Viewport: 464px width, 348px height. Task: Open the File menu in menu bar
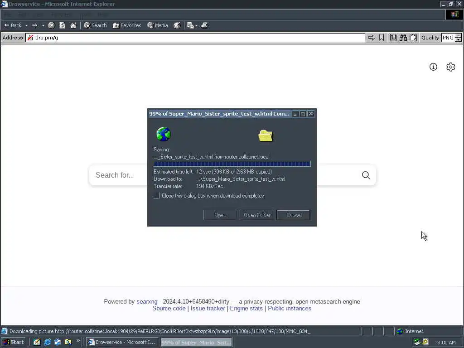coord(8,14)
